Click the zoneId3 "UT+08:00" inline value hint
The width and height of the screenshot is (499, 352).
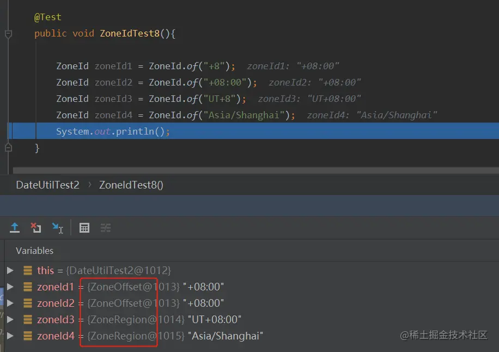tap(309, 99)
